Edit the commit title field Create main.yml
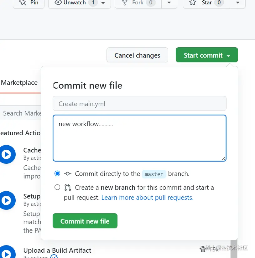255x258 pixels. 139,104
